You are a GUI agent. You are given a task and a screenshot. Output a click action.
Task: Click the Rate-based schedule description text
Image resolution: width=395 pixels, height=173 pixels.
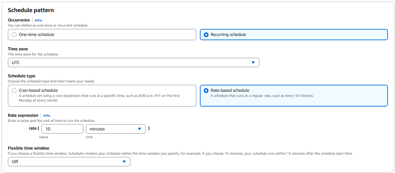(x=262, y=96)
